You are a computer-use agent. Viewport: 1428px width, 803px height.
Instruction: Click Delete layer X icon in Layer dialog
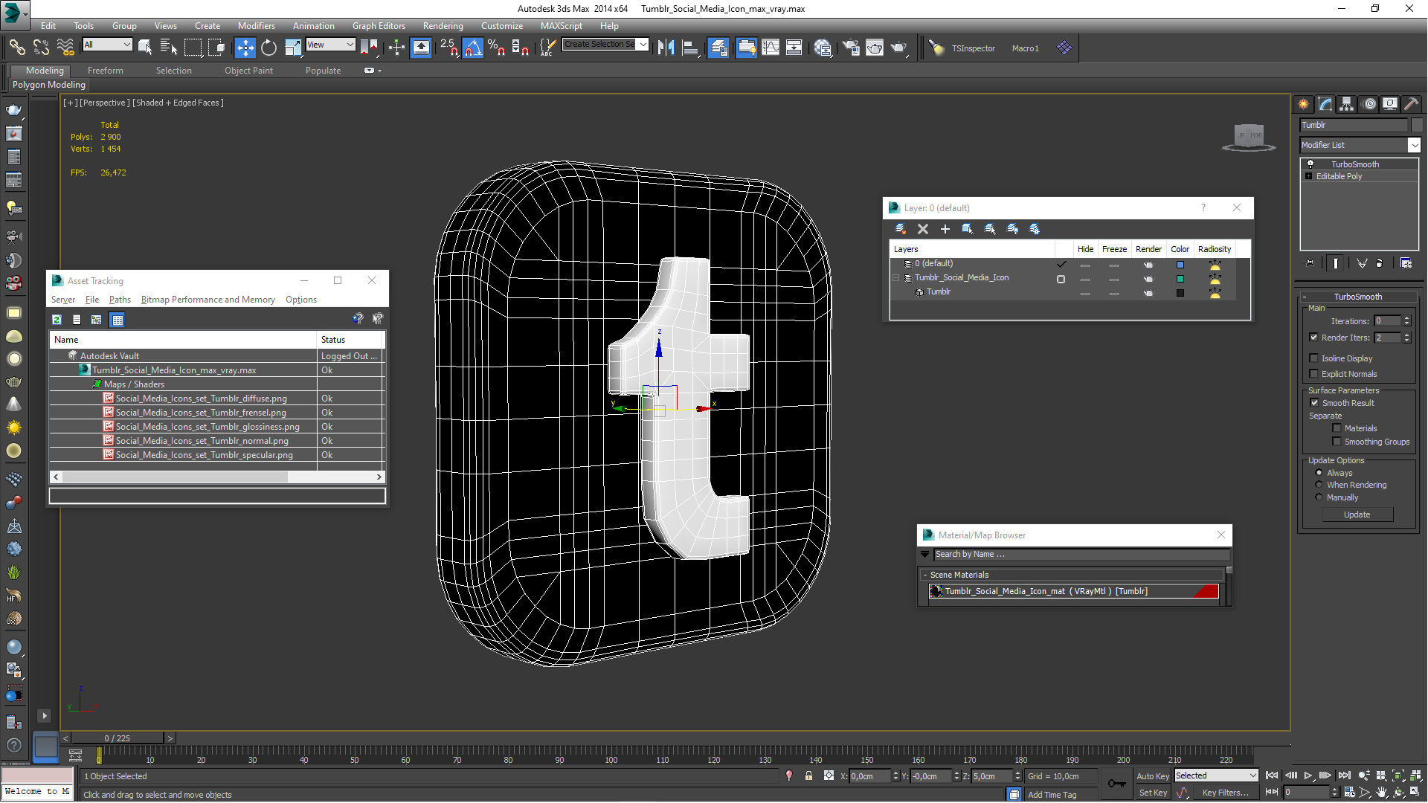tap(923, 229)
